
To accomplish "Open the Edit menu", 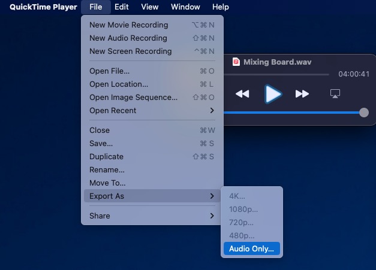I will (x=122, y=7).
